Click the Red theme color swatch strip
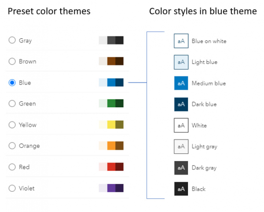 pos(111,167)
